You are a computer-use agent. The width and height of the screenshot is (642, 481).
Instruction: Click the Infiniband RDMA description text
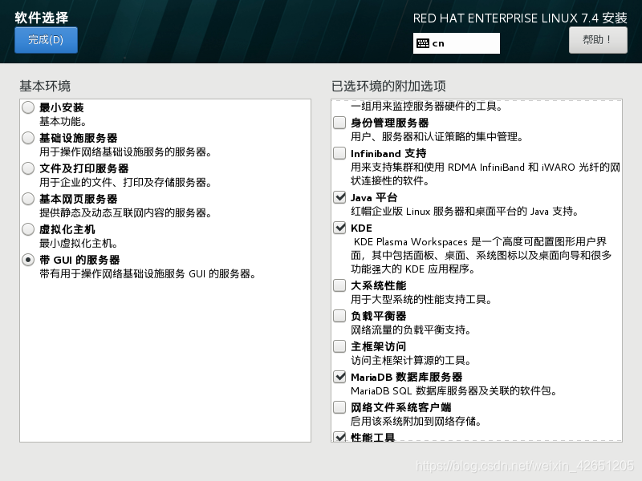[486, 174]
